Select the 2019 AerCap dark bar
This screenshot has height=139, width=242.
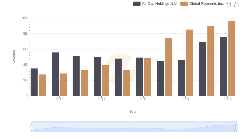pos(139,77)
